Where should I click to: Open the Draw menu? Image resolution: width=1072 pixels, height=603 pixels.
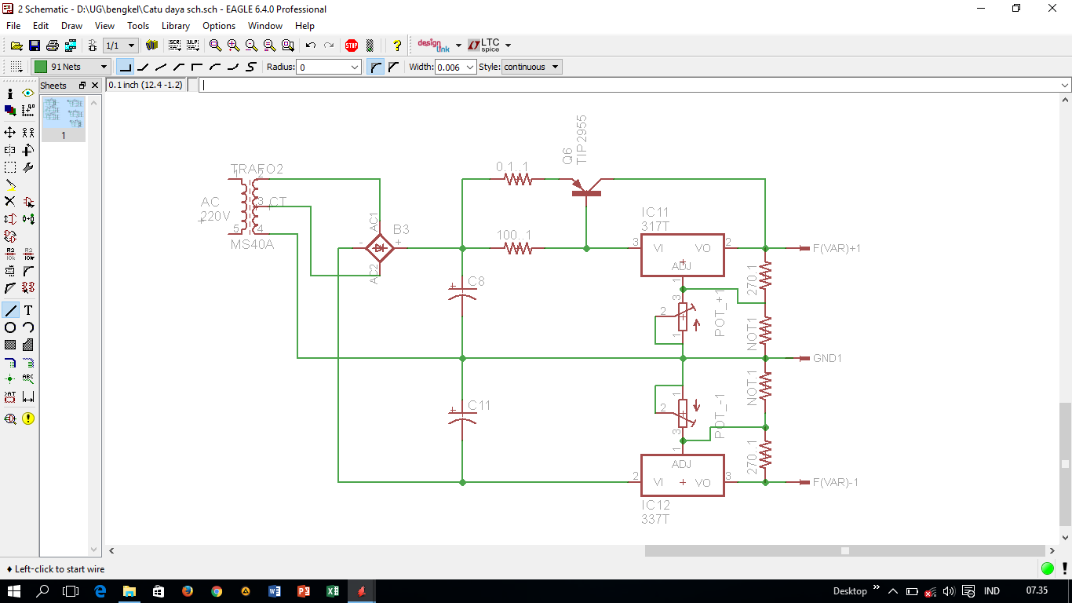coord(71,26)
